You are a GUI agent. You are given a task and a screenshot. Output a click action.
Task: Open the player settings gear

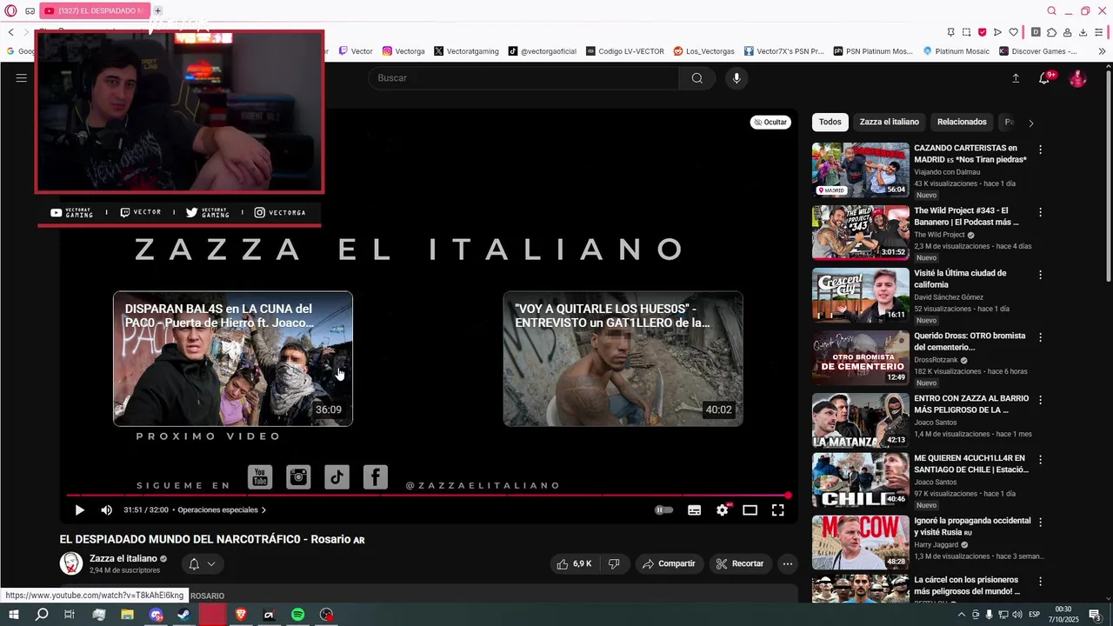(x=722, y=510)
